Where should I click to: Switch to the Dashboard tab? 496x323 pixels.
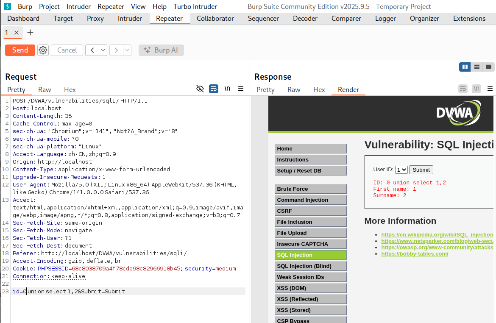(x=23, y=19)
